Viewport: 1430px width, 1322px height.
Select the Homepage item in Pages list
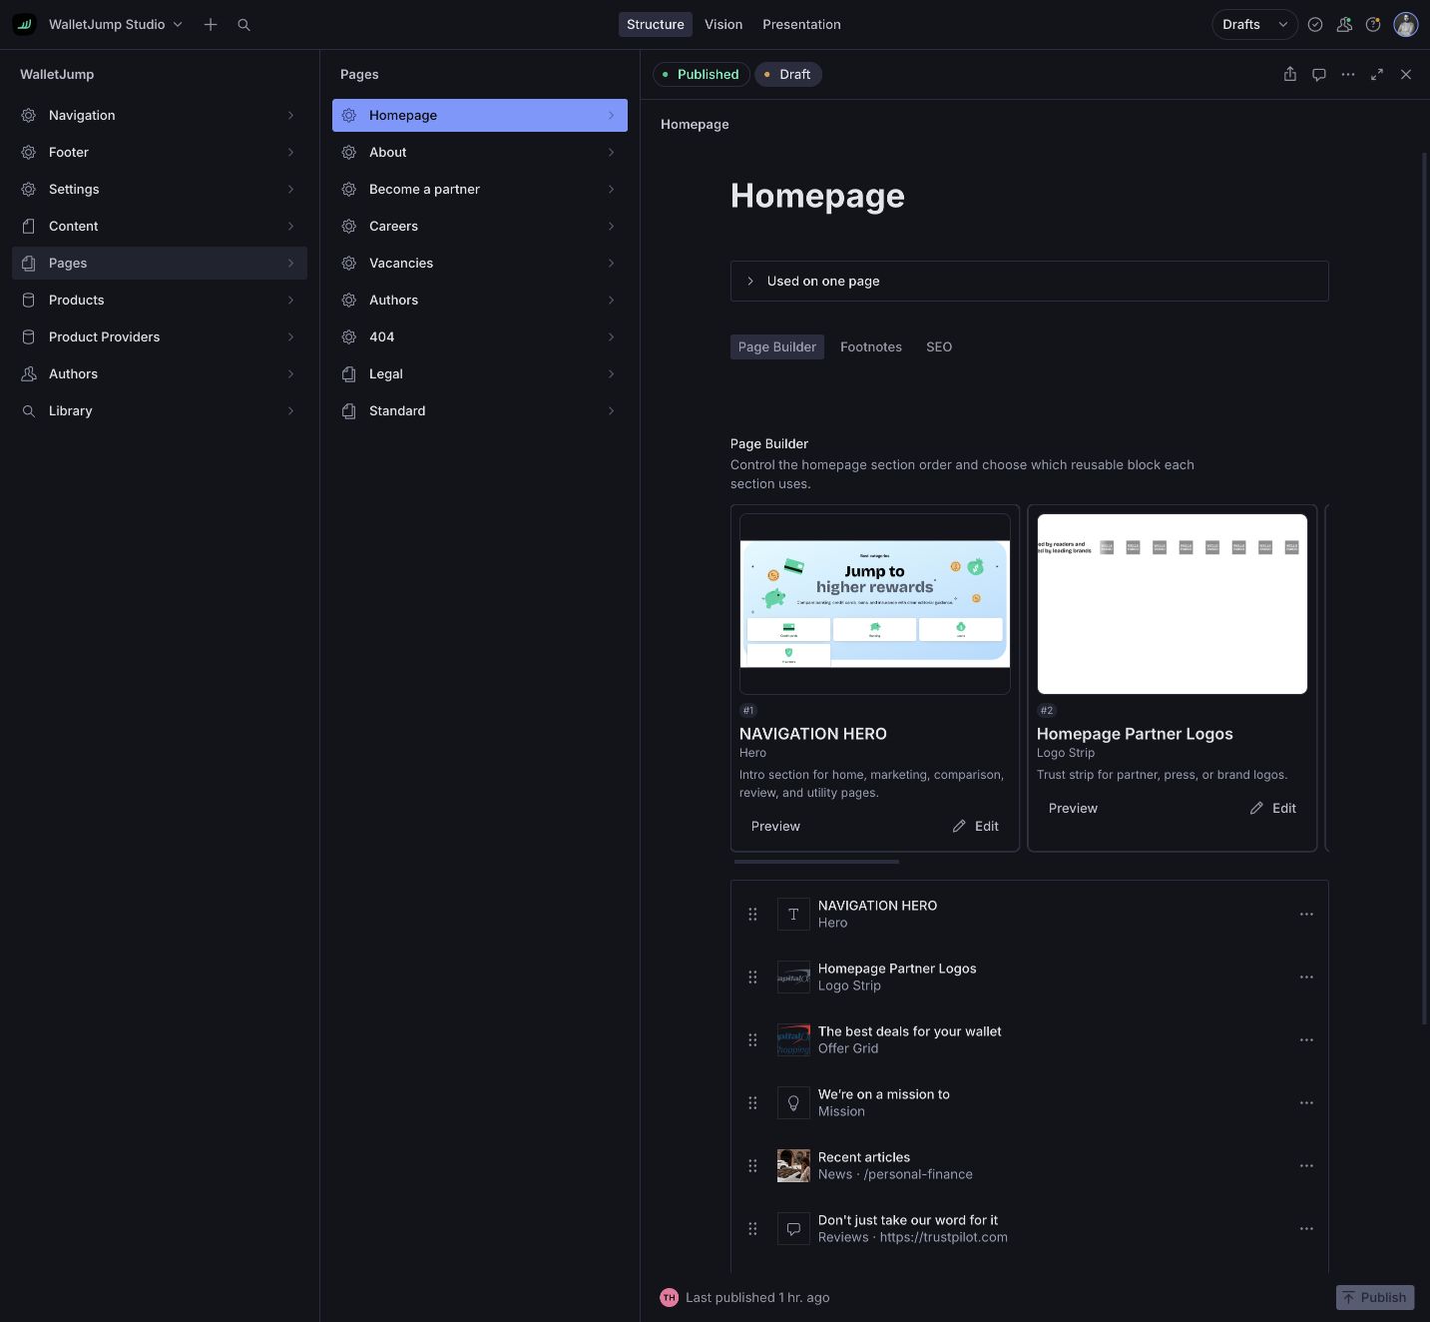[480, 115]
